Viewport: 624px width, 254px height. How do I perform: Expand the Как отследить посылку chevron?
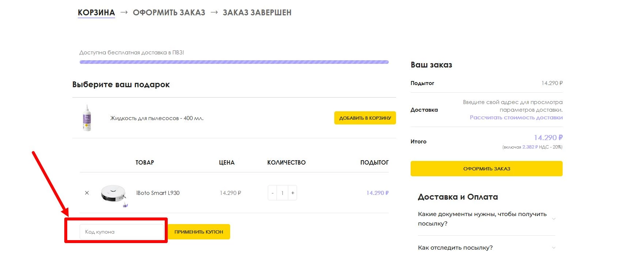click(x=553, y=247)
